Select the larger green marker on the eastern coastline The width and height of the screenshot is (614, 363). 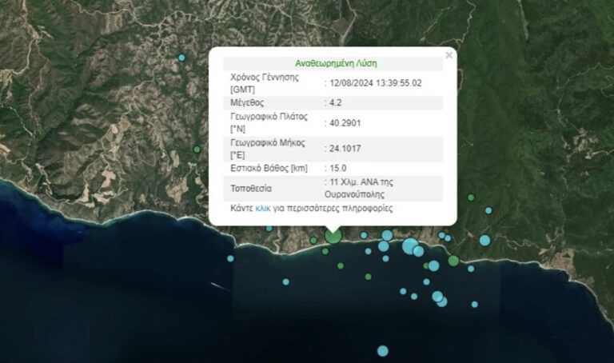coord(453,261)
